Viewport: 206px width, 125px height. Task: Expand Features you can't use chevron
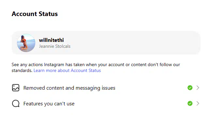[x=198, y=103]
